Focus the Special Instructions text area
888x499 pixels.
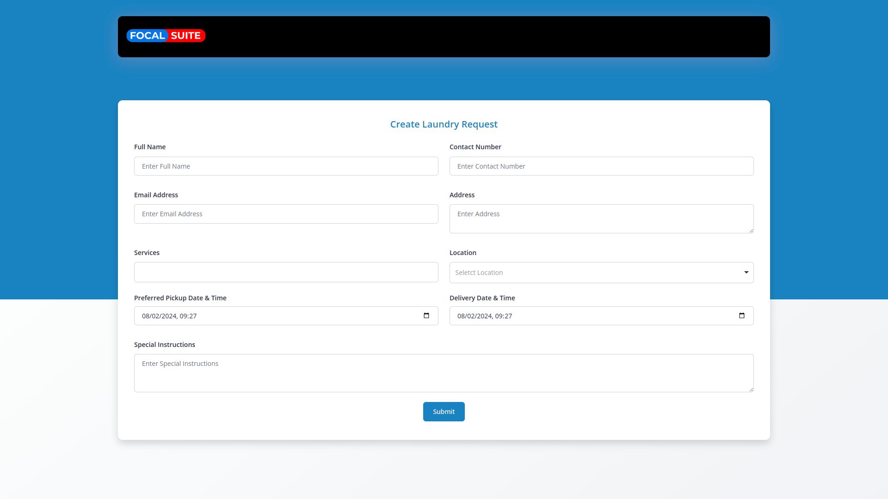coord(443,373)
